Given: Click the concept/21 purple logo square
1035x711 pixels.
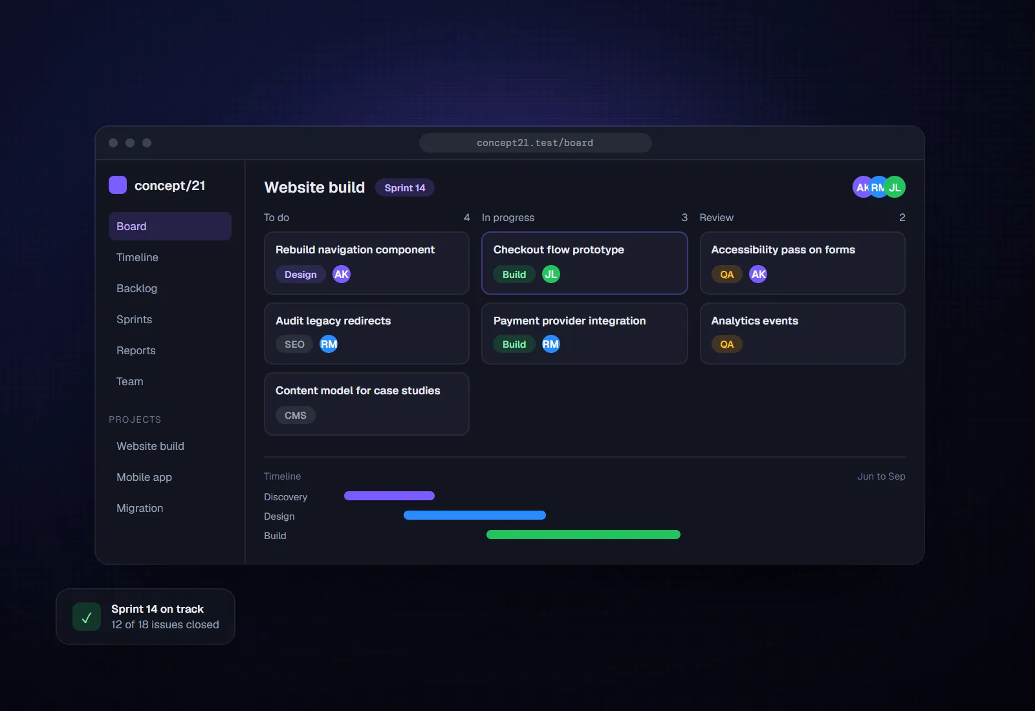Looking at the screenshot, I should [118, 185].
